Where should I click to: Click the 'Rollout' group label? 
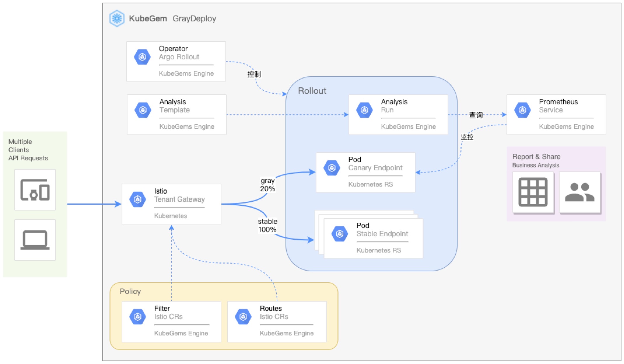312,91
